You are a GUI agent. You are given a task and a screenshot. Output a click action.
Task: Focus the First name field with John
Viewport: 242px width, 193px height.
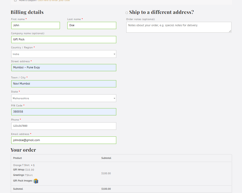(35, 25)
